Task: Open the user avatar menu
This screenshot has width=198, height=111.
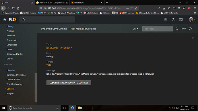Action: [x=192, y=19]
